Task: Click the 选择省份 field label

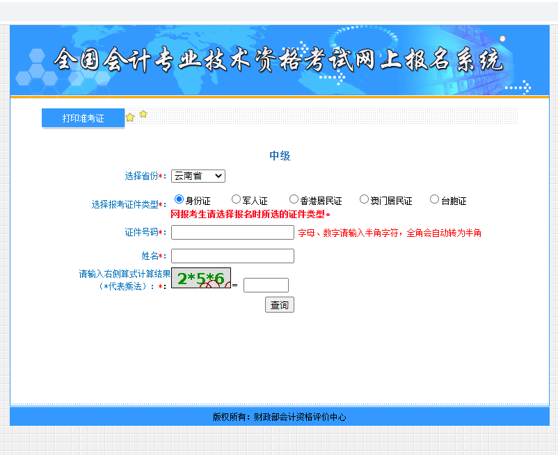Action: (142, 176)
